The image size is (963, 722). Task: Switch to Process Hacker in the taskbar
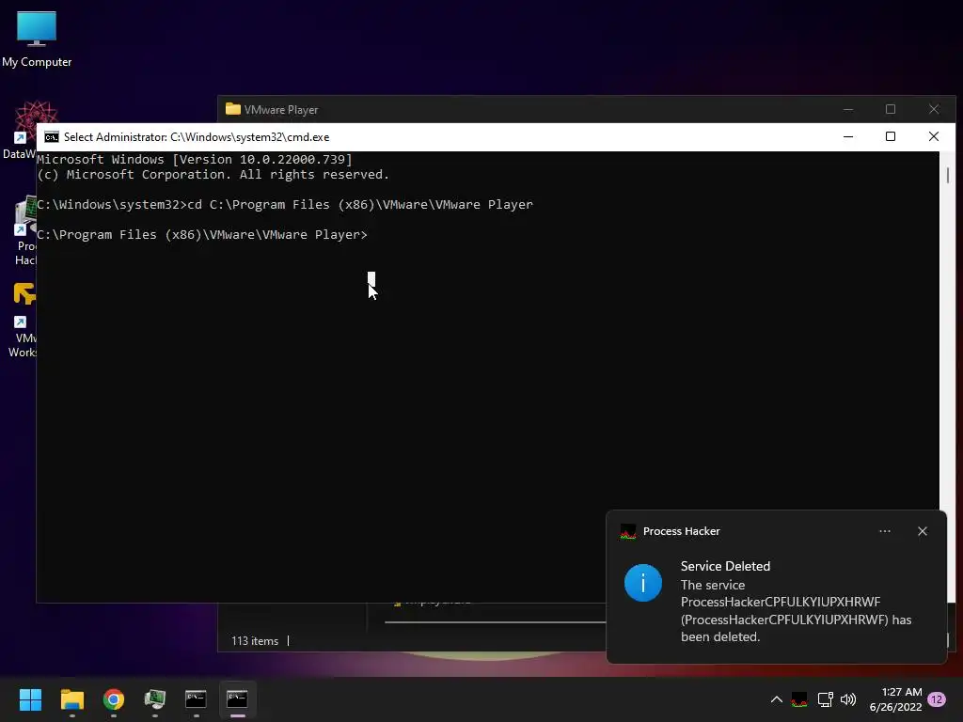pyautogui.click(x=155, y=698)
